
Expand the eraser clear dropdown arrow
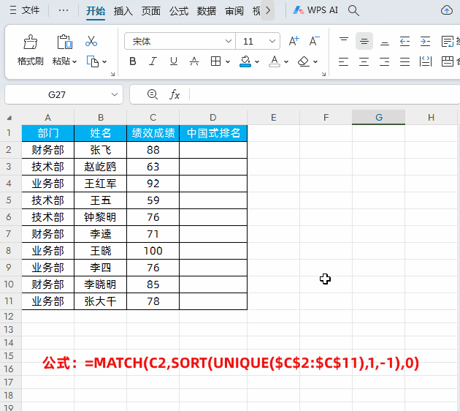[315, 62]
